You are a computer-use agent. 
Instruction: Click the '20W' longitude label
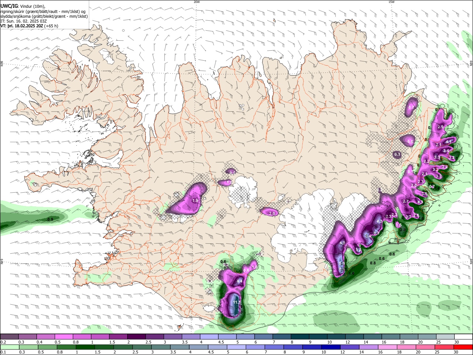197,2
